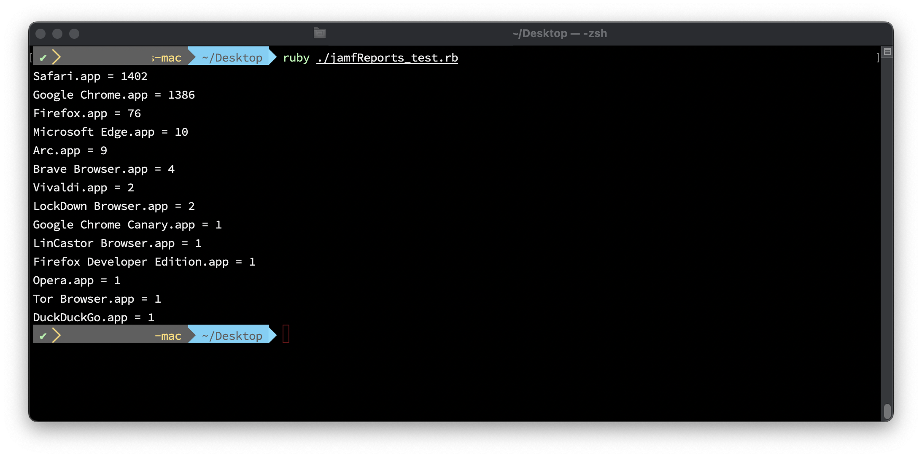Click the window title ~/Desktop — -zsh

tap(559, 33)
